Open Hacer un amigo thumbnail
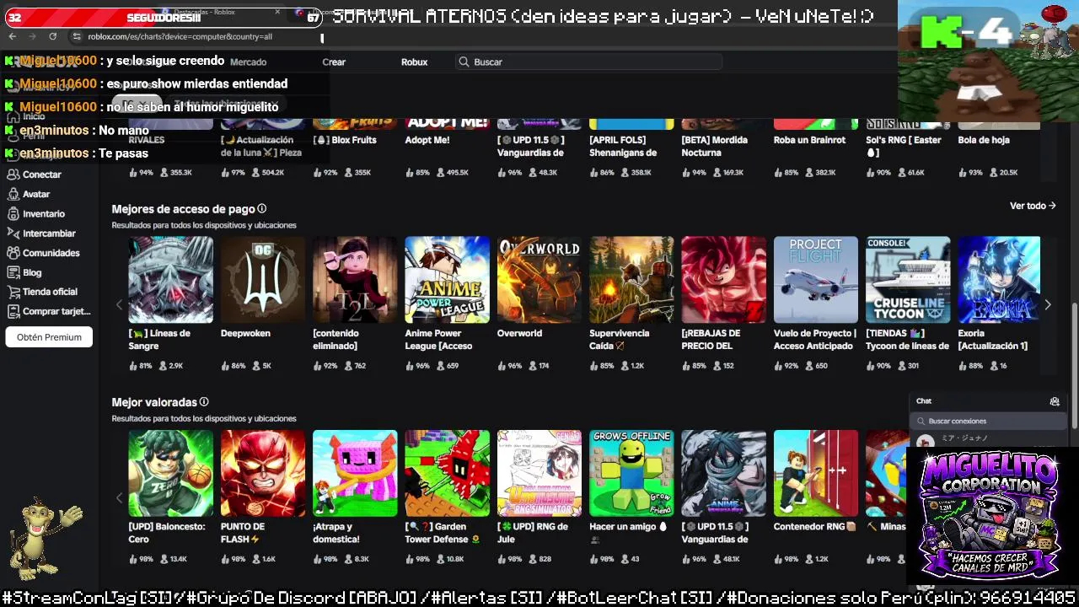The image size is (1079, 607). point(631,473)
